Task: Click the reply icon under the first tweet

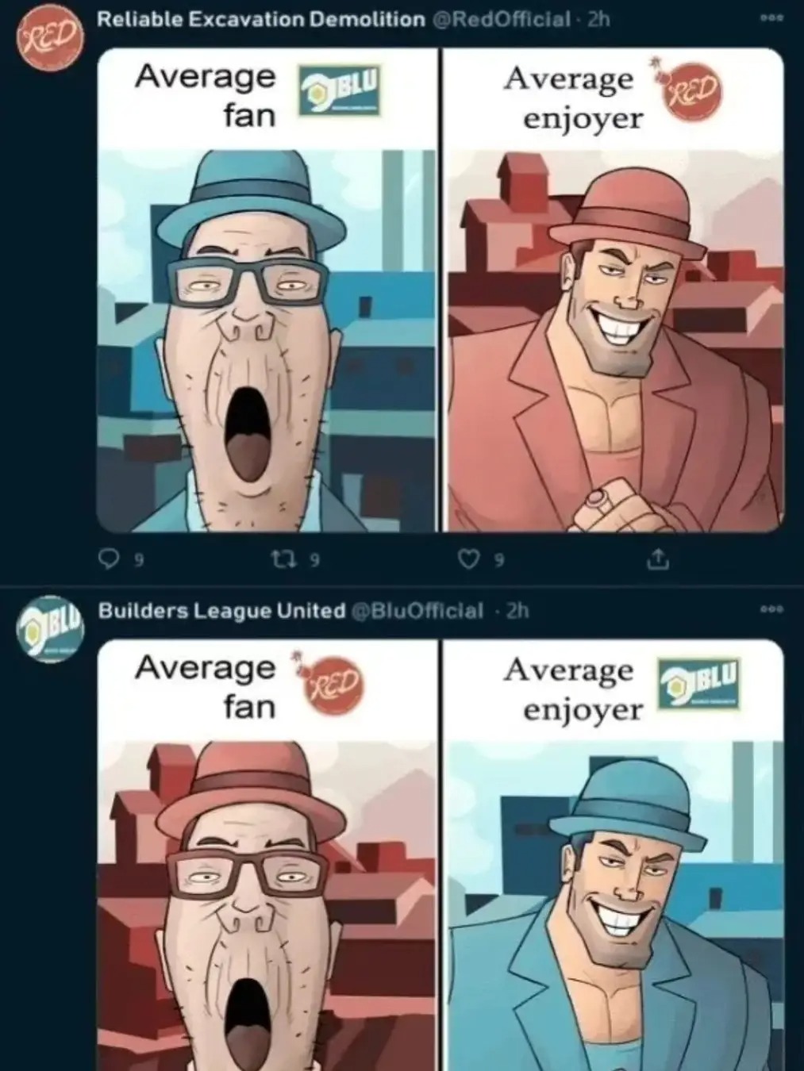Action: [x=109, y=560]
